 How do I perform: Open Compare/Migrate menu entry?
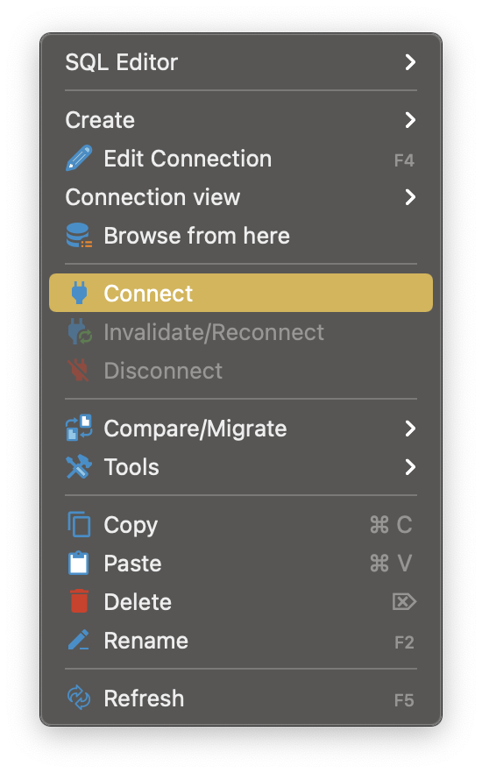coord(241,428)
